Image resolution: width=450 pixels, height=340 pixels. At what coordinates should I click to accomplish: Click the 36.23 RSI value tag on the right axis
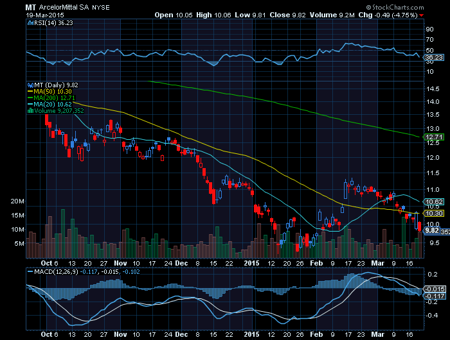click(x=434, y=58)
